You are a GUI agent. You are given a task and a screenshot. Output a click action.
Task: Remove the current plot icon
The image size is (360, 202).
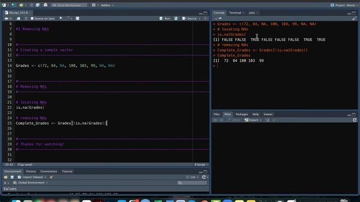point(267,120)
